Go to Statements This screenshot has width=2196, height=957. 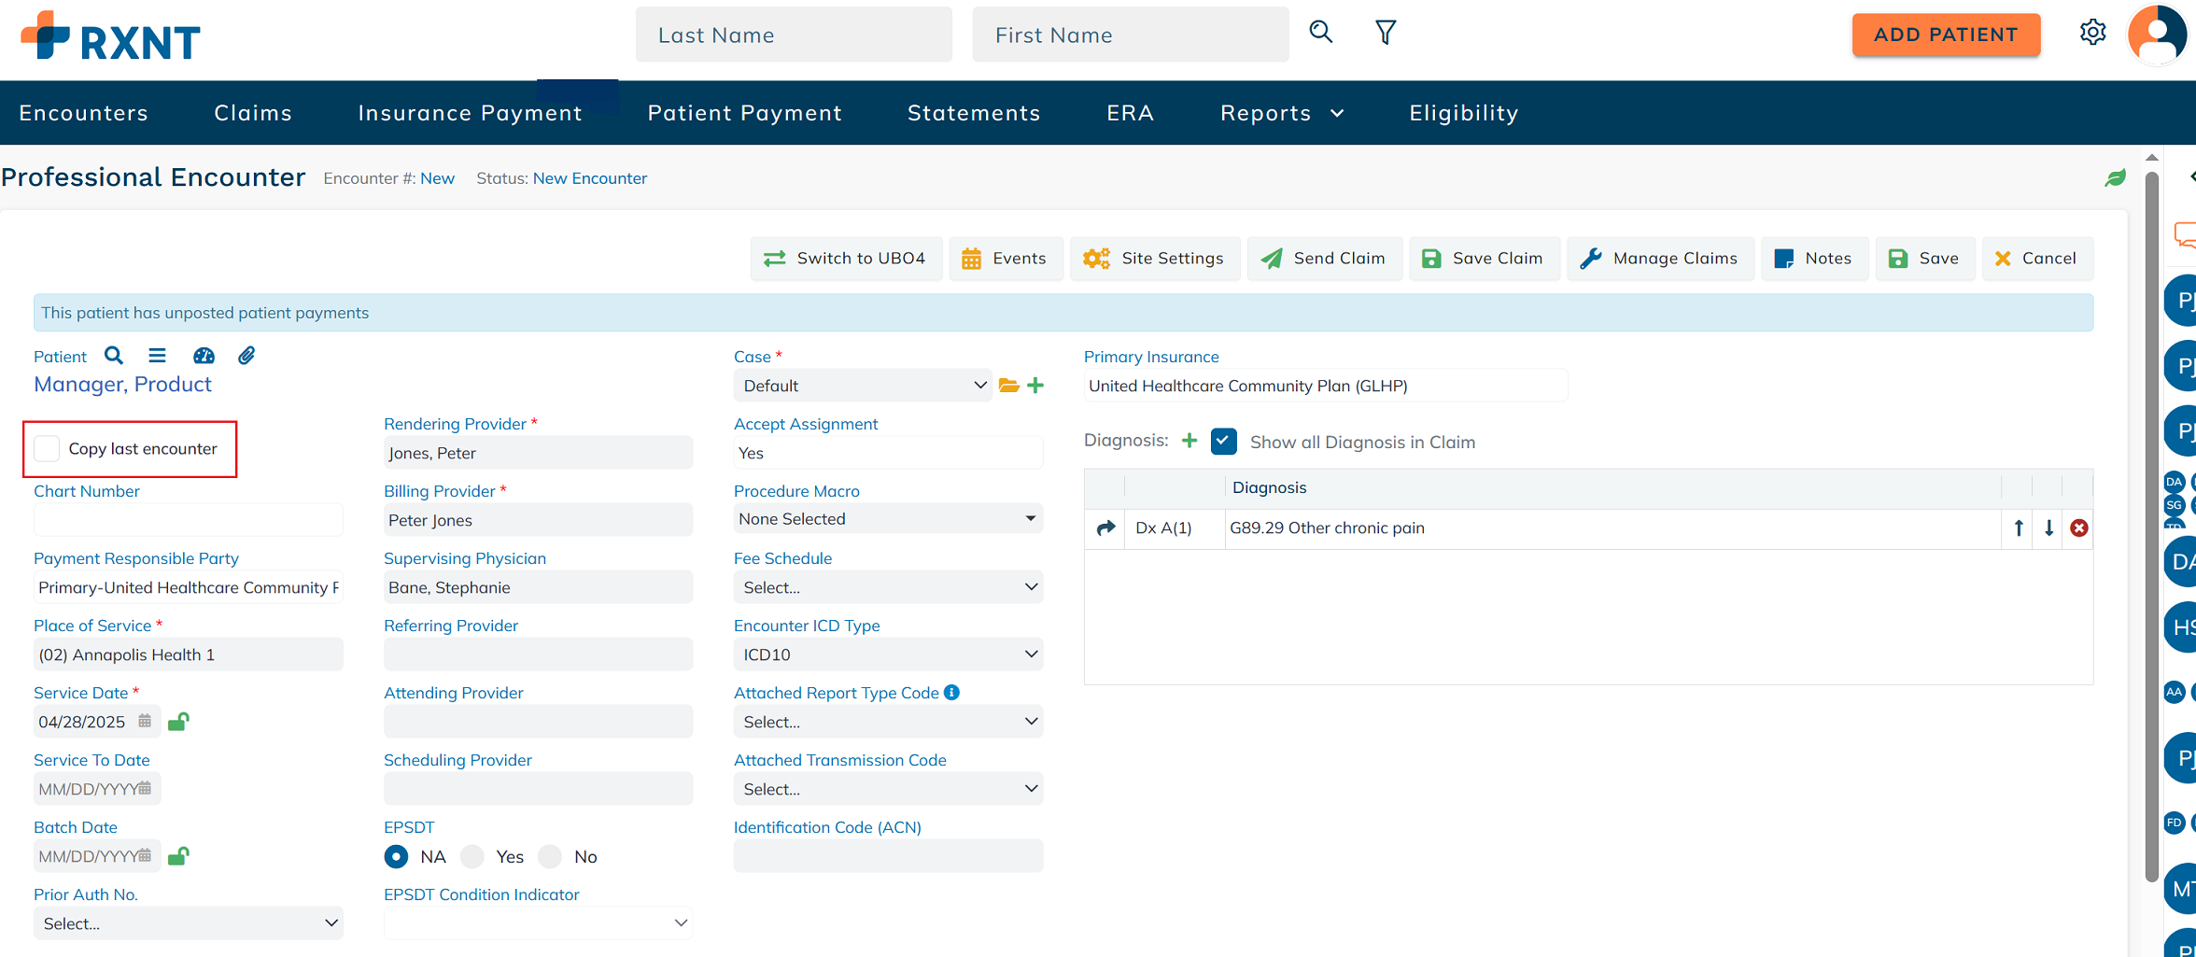[x=974, y=113]
